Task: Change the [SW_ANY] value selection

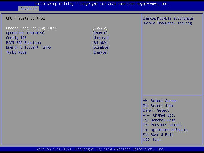Action: pyautogui.click(x=99, y=43)
